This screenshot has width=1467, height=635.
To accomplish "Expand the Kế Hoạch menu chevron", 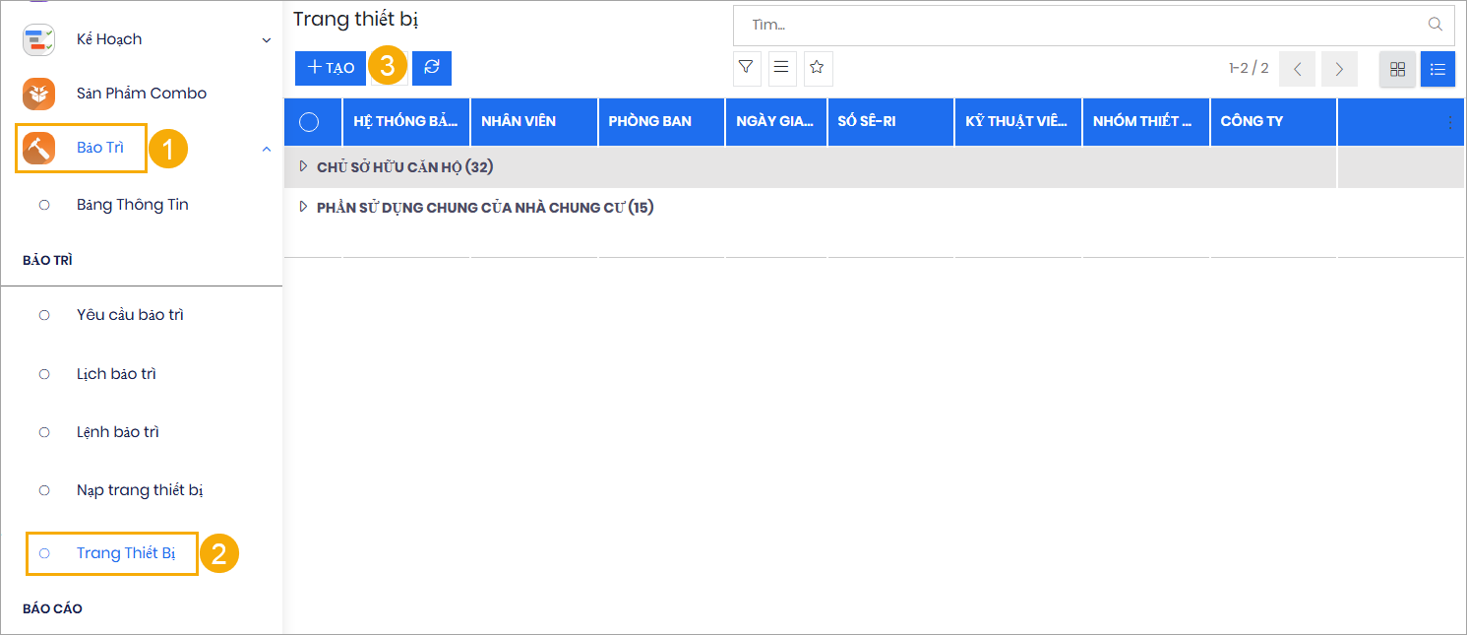I will click(x=266, y=40).
